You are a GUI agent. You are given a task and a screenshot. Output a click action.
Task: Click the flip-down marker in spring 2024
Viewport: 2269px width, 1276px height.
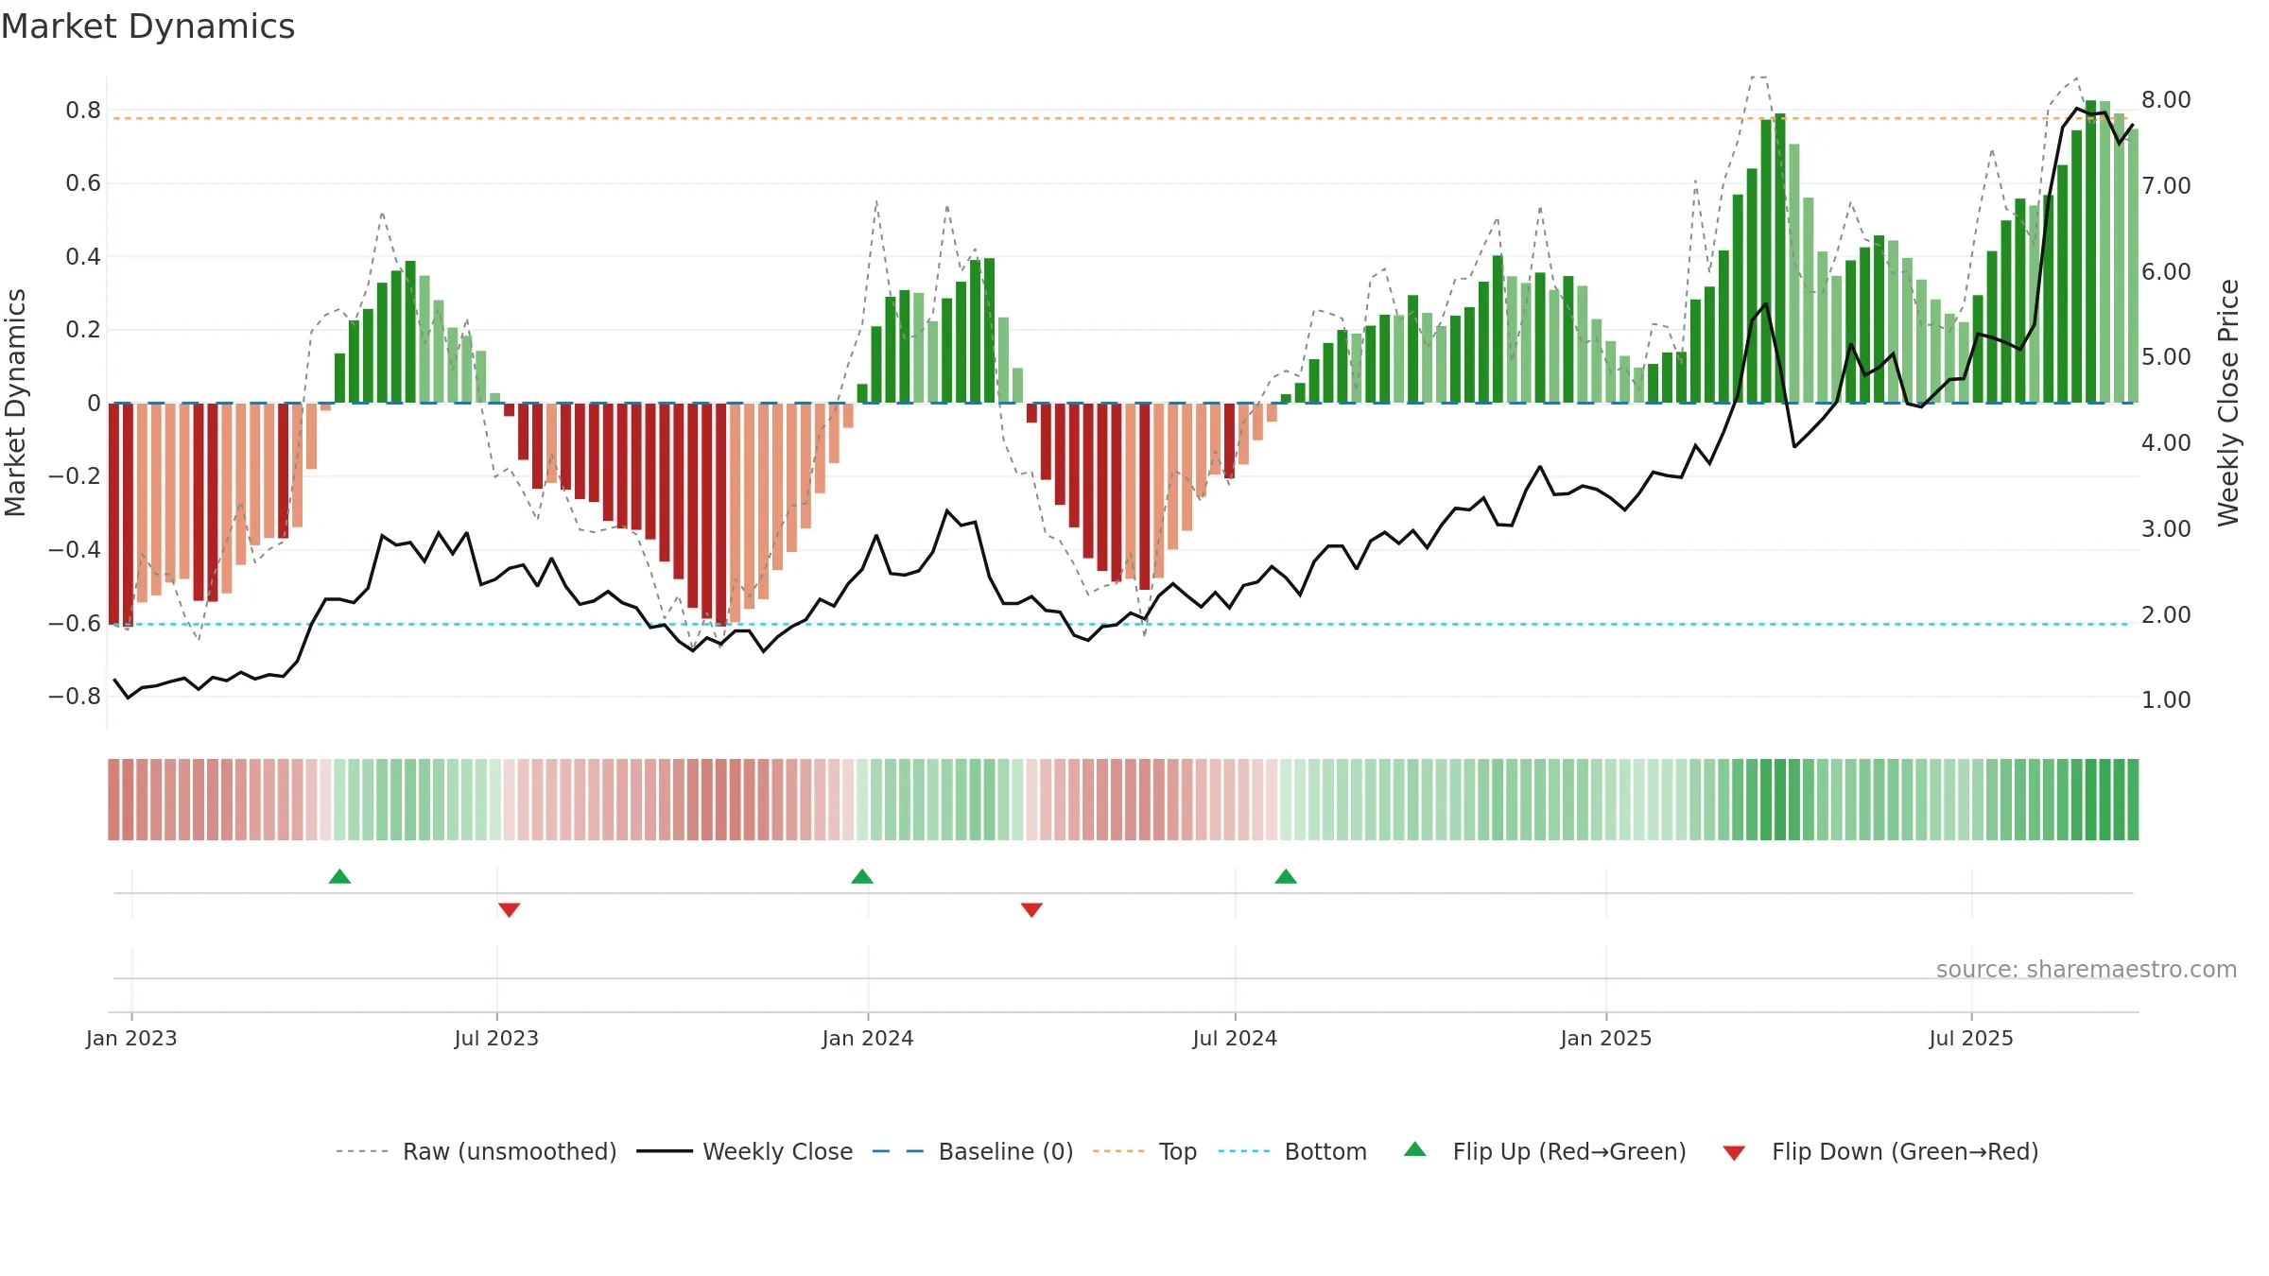1031,909
